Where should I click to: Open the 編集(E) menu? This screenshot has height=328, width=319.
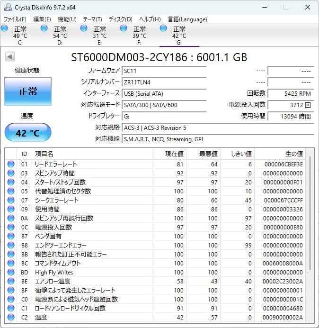[x=42, y=19]
